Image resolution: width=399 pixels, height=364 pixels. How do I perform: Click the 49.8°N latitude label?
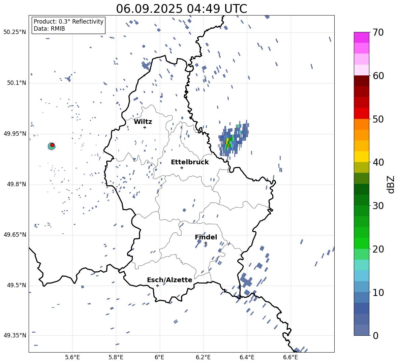tap(17, 184)
